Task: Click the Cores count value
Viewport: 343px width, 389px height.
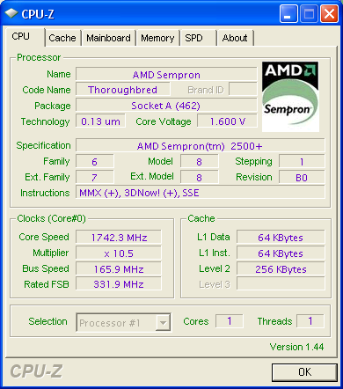Action: tap(230, 321)
